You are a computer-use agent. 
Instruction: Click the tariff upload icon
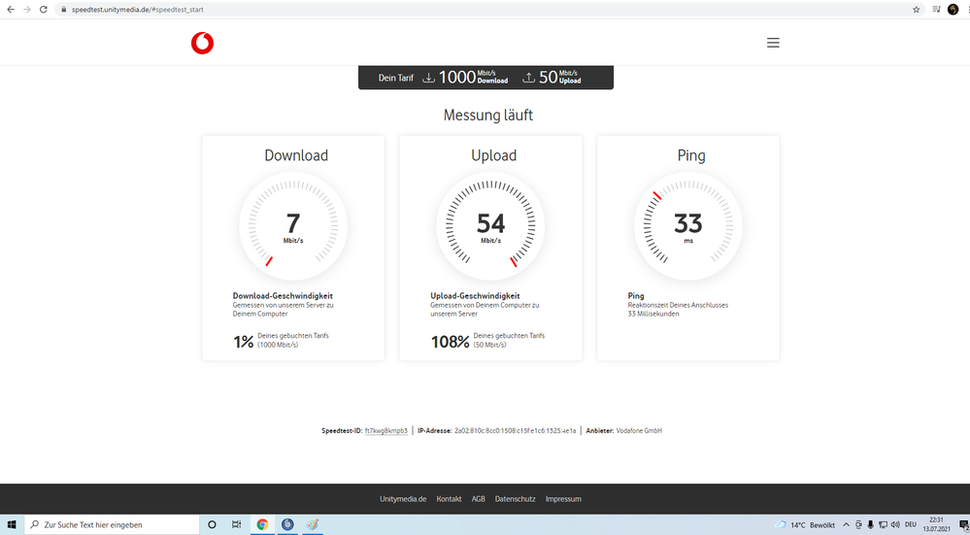[528, 78]
